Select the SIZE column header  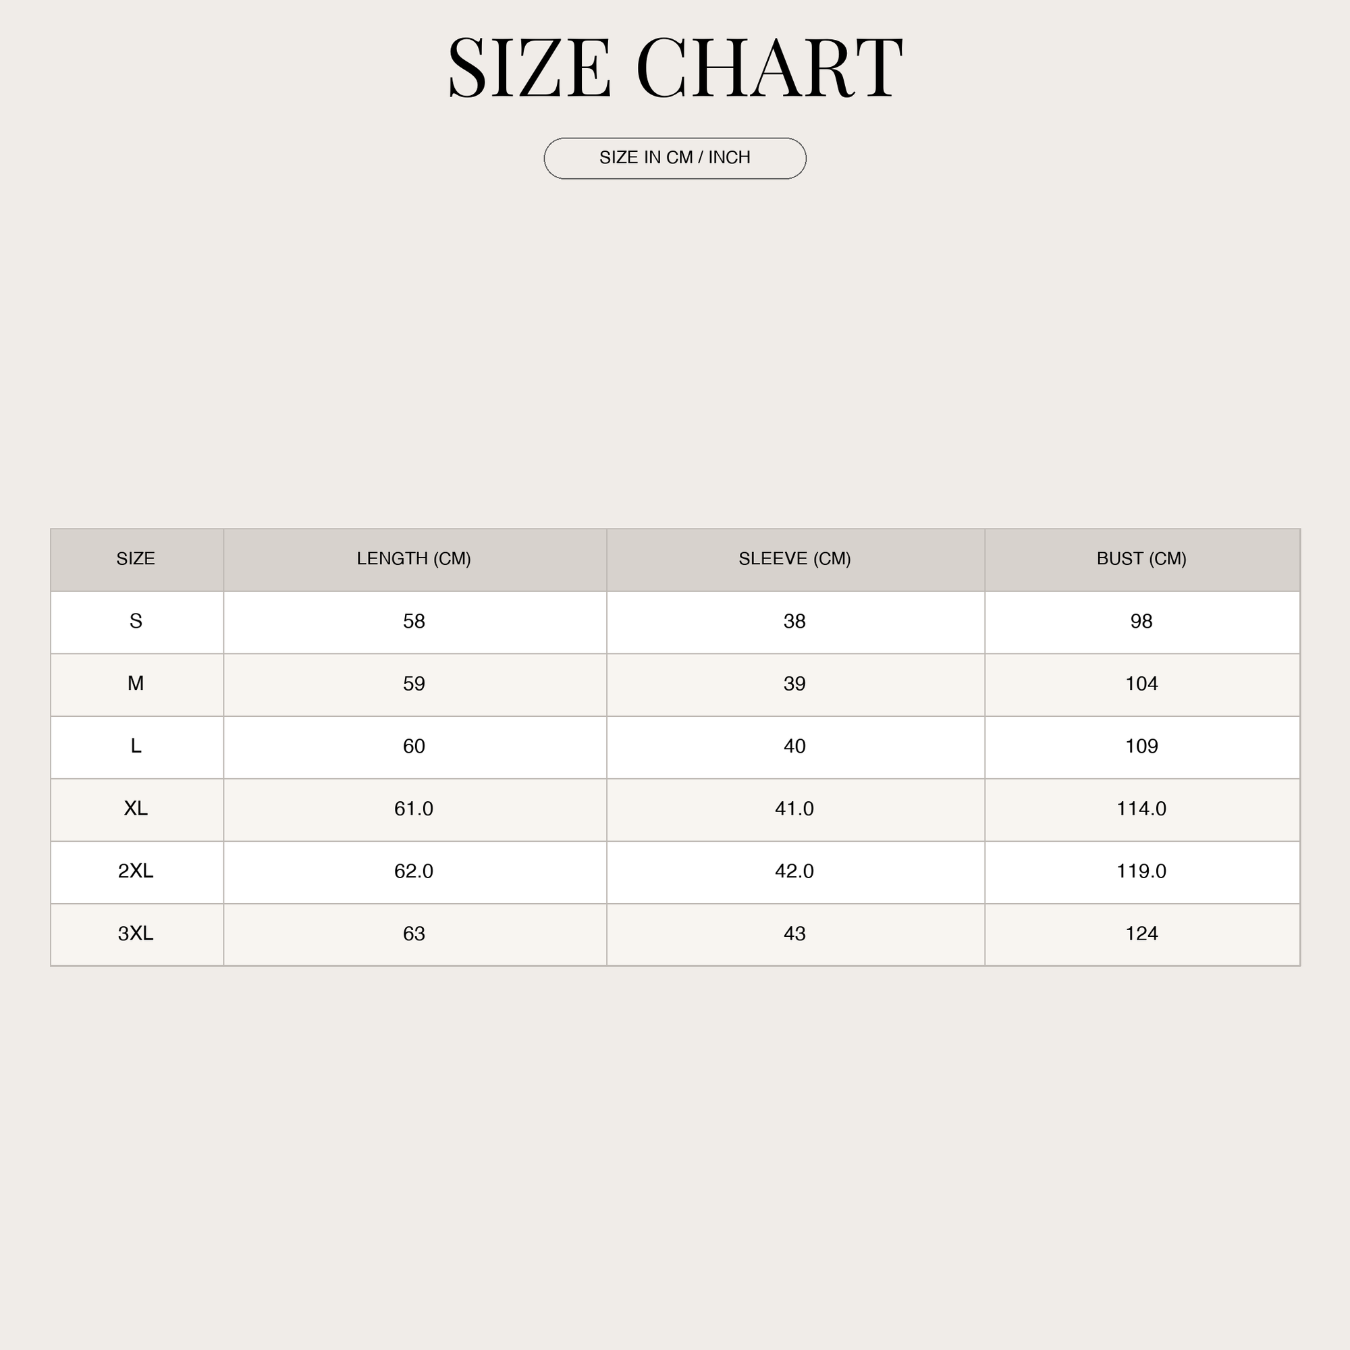(x=137, y=560)
